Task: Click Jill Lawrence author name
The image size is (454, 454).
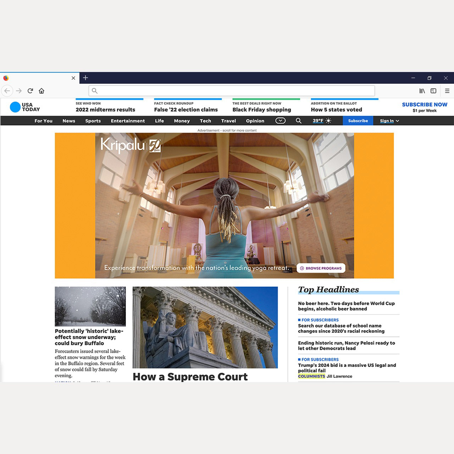Action: pos(339,376)
